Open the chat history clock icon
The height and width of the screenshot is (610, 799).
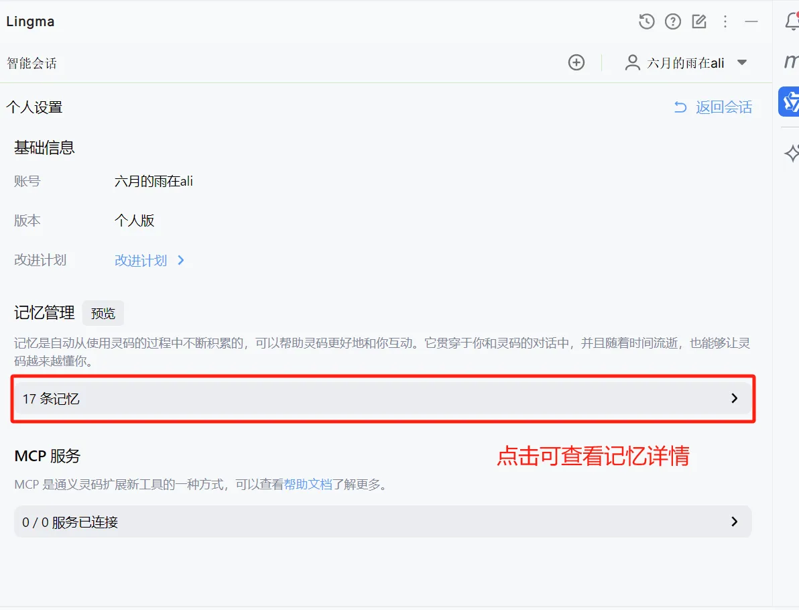(x=646, y=21)
